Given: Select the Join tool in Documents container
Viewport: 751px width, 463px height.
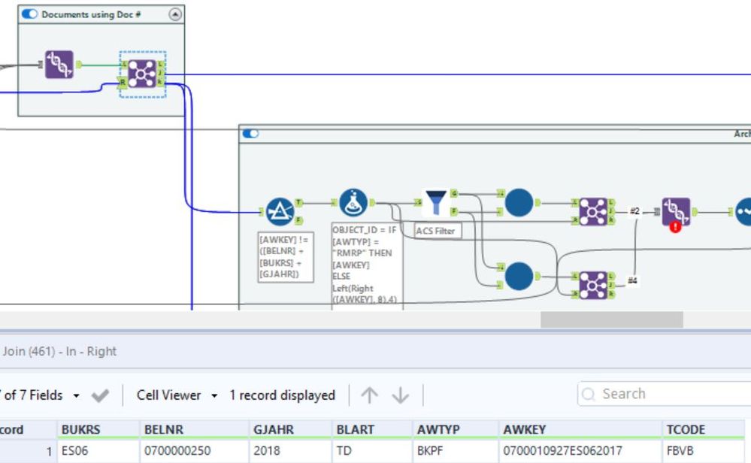Looking at the screenshot, I should [x=142, y=74].
